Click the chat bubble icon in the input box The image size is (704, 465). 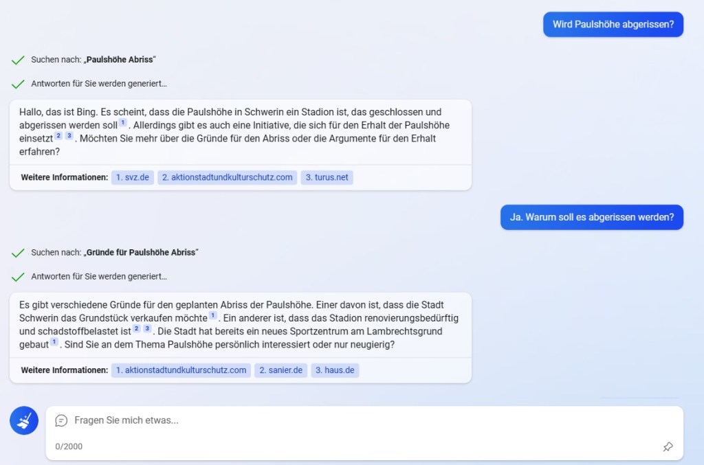[x=61, y=420]
